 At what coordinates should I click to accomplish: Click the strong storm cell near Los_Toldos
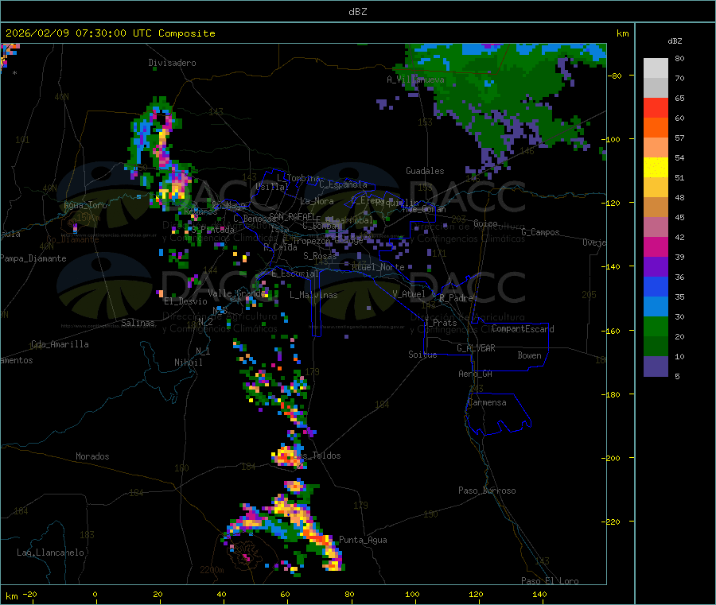click(286, 456)
